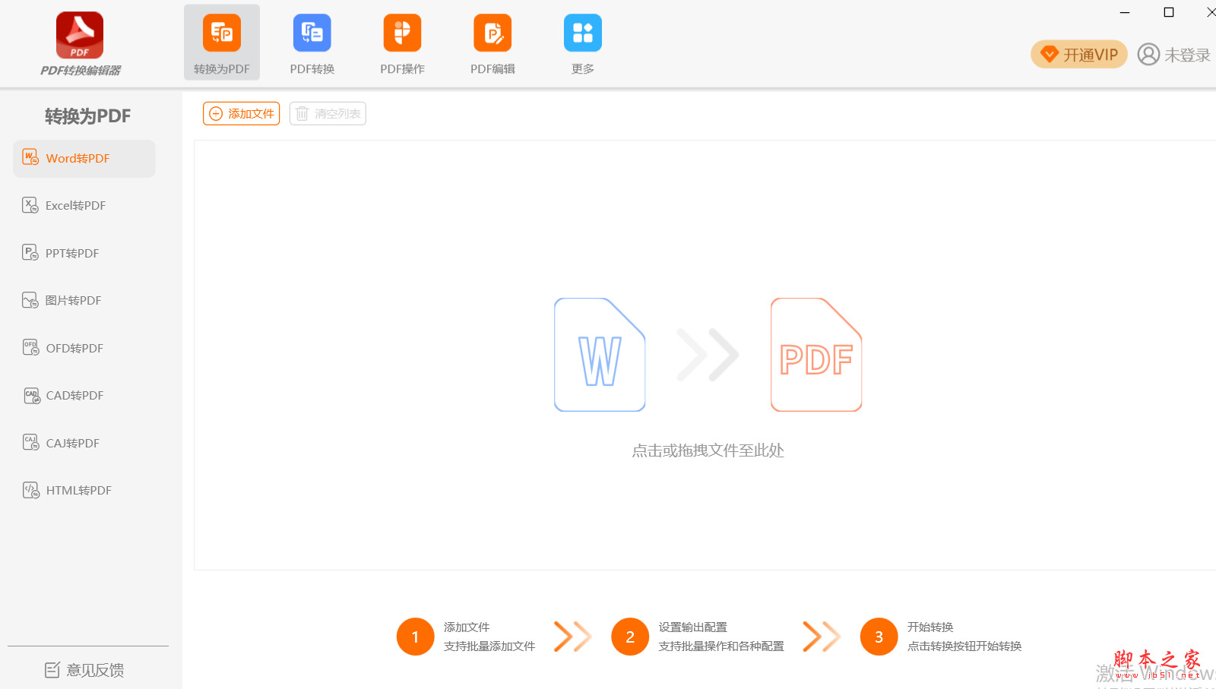This screenshot has width=1216, height=689.
Task: Select Word转PDF in the sidebar
Action: pos(84,159)
